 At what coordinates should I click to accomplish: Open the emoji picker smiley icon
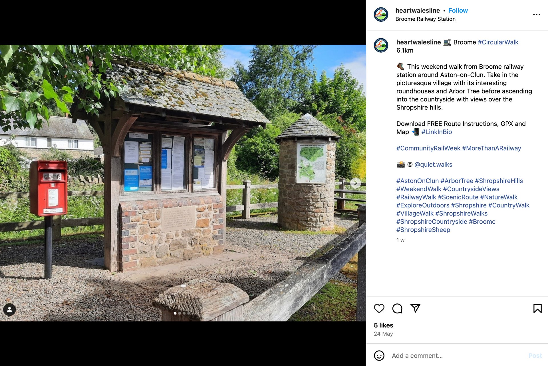click(x=379, y=356)
